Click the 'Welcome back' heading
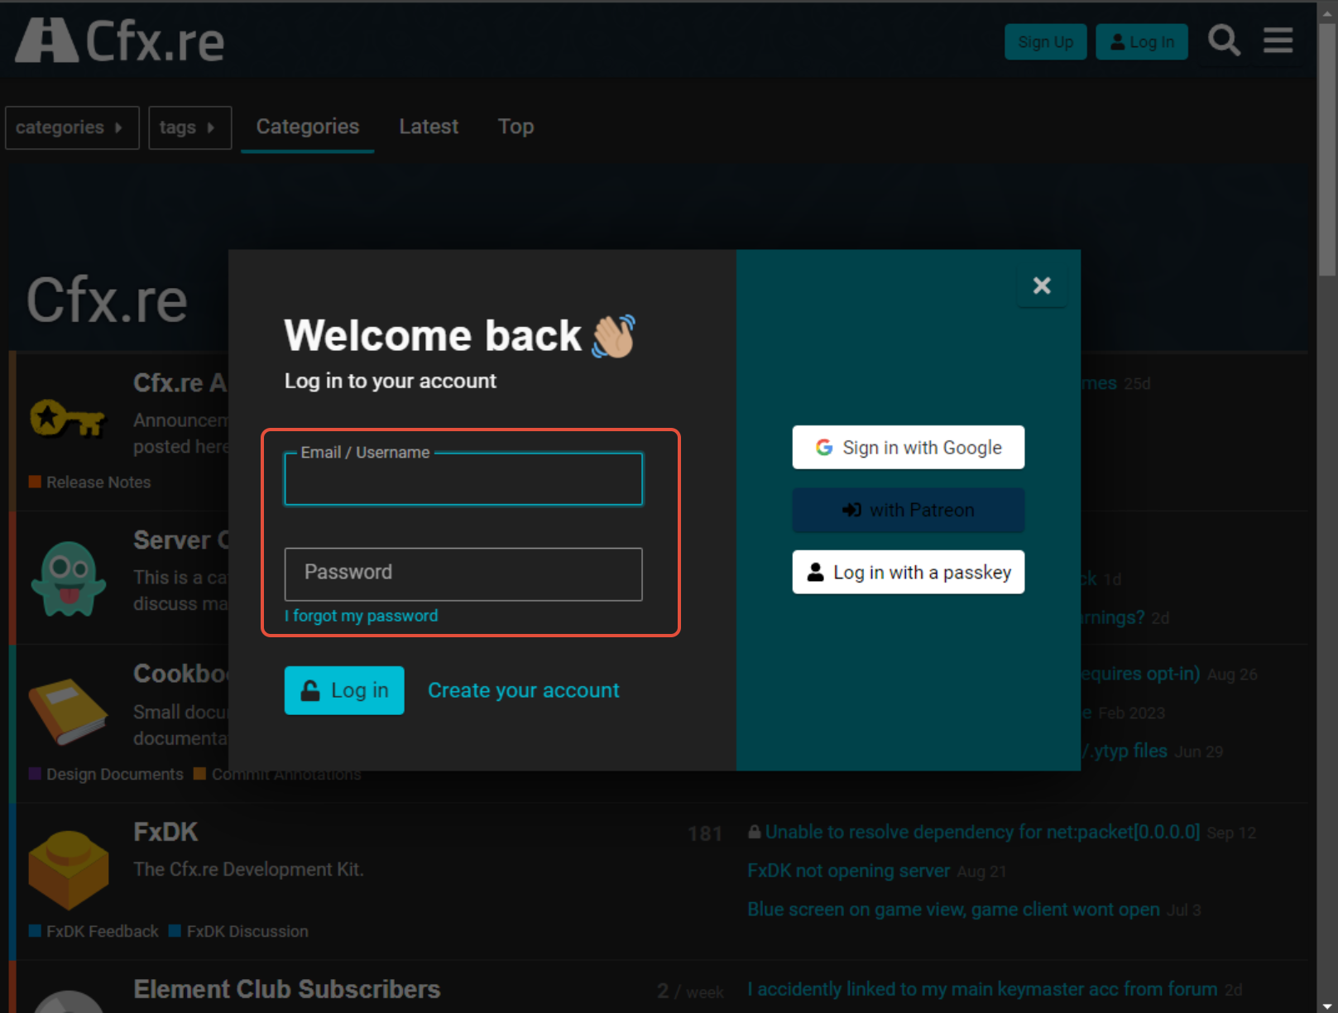The height and width of the screenshot is (1013, 1338). [x=433, y=336]
